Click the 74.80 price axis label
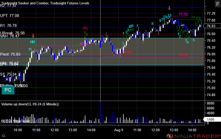 click(211, 95)
